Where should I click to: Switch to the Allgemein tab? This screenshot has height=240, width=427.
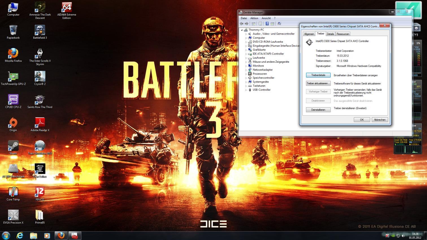[309, 34]
